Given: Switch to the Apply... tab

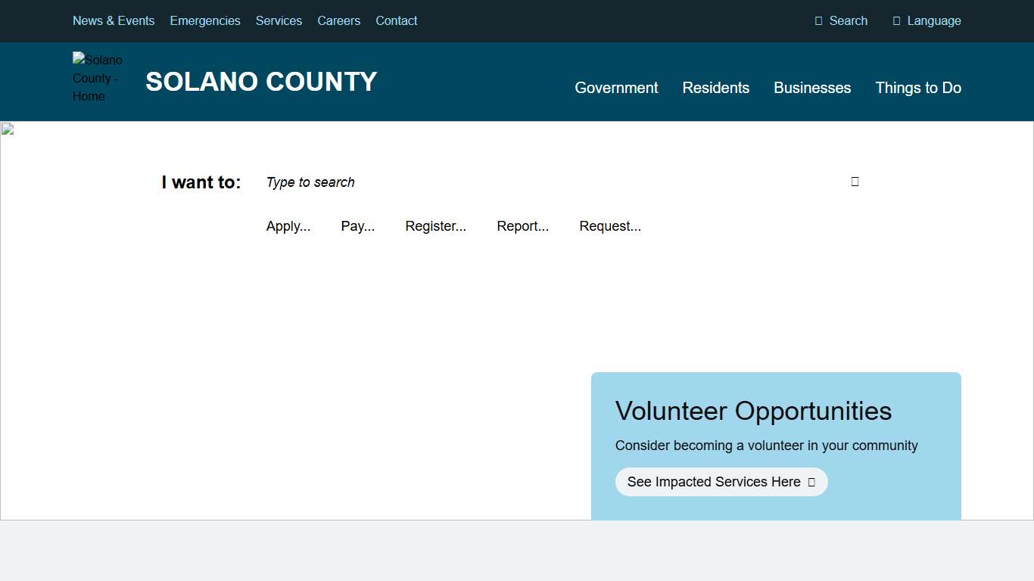Looking at the screenshot, I should (288, 225).
